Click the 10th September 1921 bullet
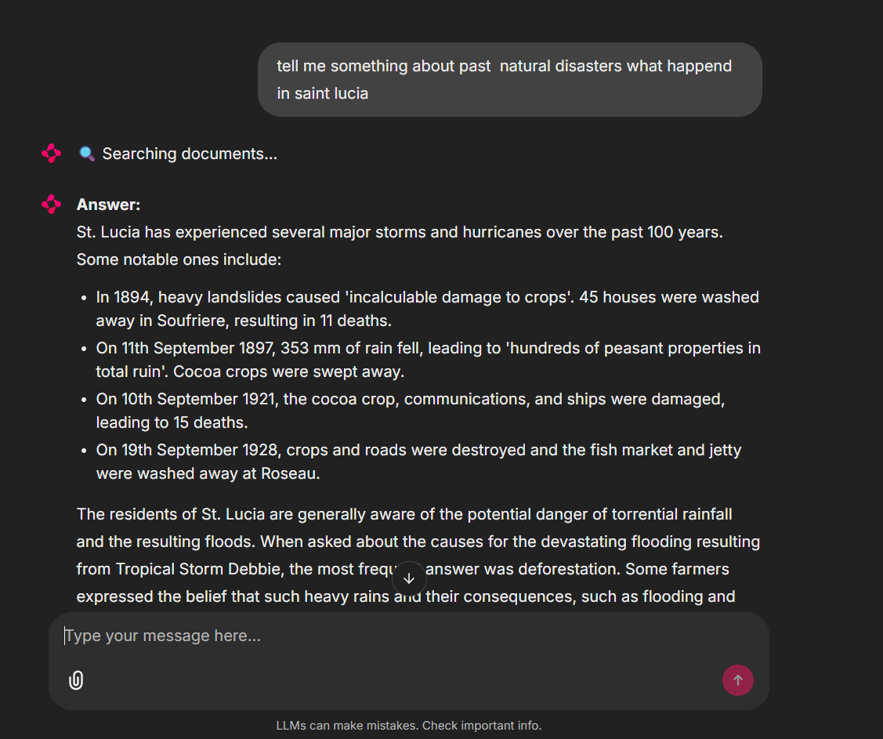This screenshot has width=883, height=739. pyautogui.click(x=410, y=411)
